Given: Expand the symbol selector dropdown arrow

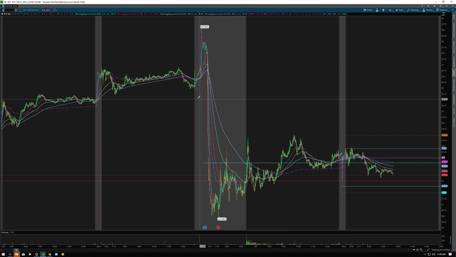Looking at the screenshot, I should tap(16, 10).
